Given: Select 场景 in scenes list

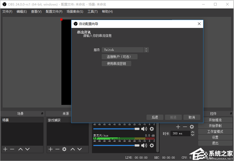Looking at the screenshot, I should 22,120.
